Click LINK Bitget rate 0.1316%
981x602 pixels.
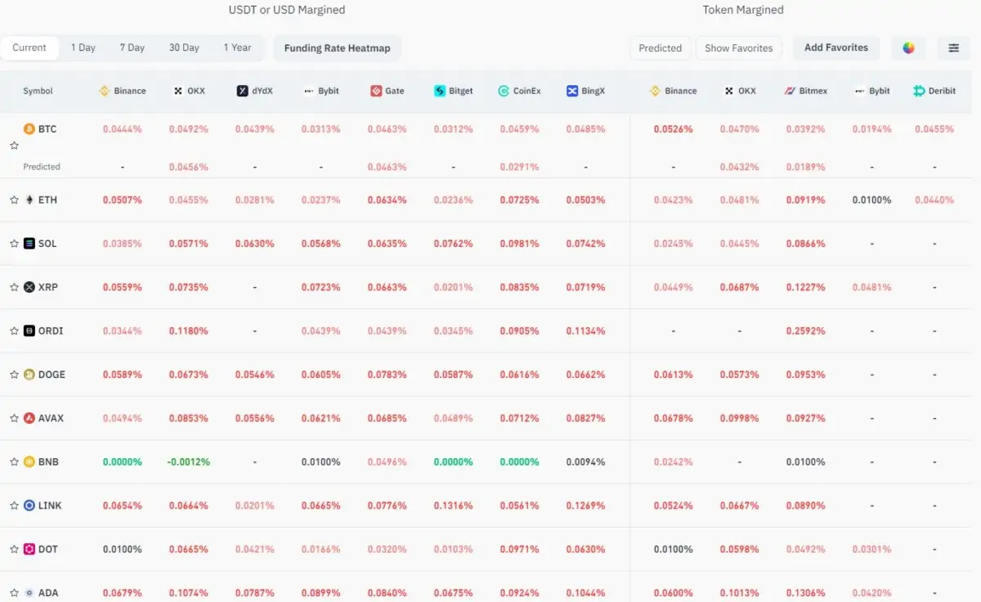tap(454, 505)
